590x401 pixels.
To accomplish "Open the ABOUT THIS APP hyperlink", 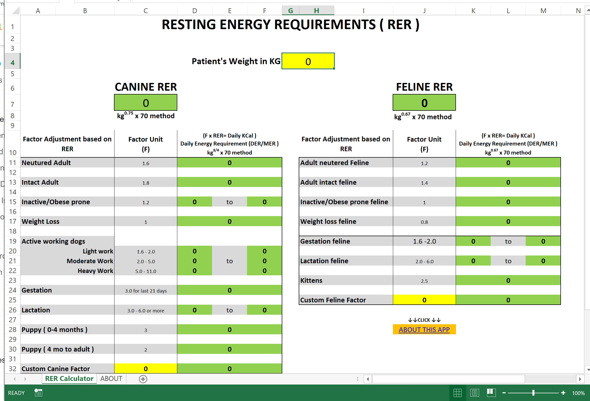I will 424,330.
